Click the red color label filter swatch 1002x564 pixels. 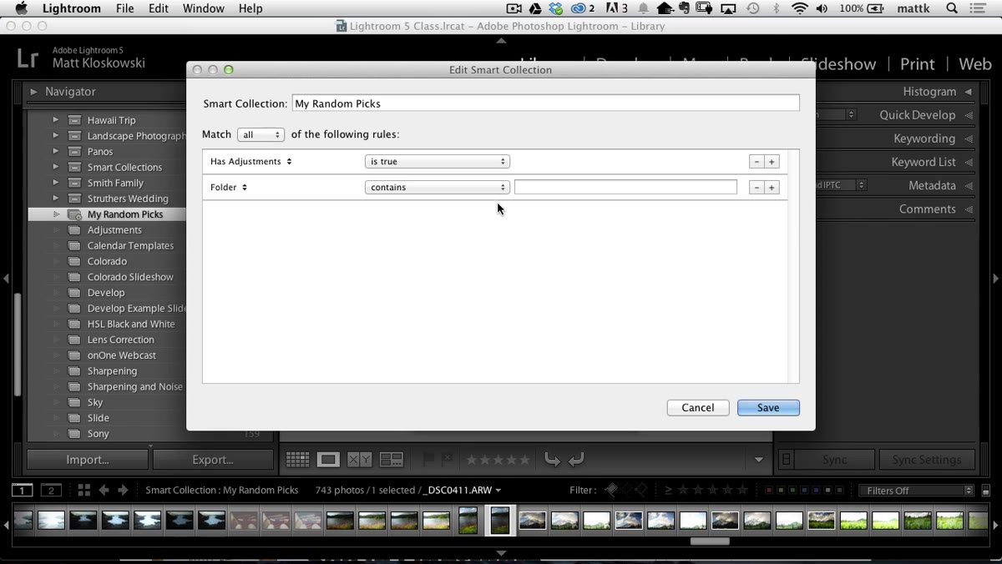point(769,491)
